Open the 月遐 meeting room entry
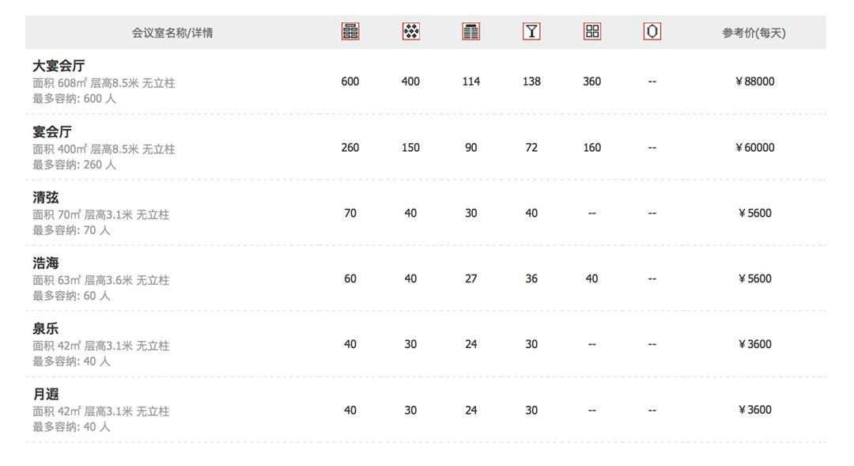 (46, 394)
